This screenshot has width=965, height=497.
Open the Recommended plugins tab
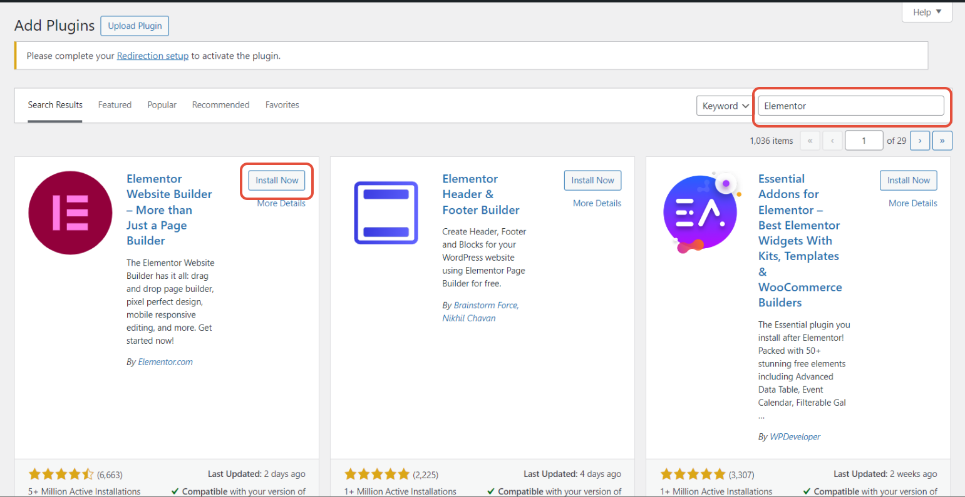(220, 105)
